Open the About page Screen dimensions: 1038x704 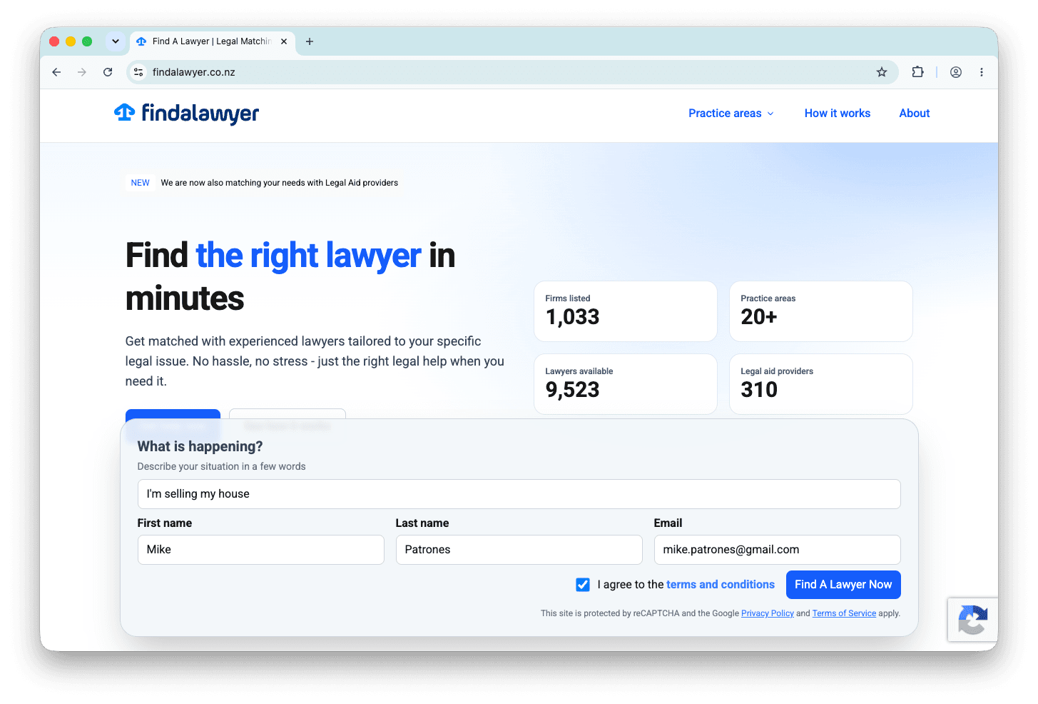[915, 113]
